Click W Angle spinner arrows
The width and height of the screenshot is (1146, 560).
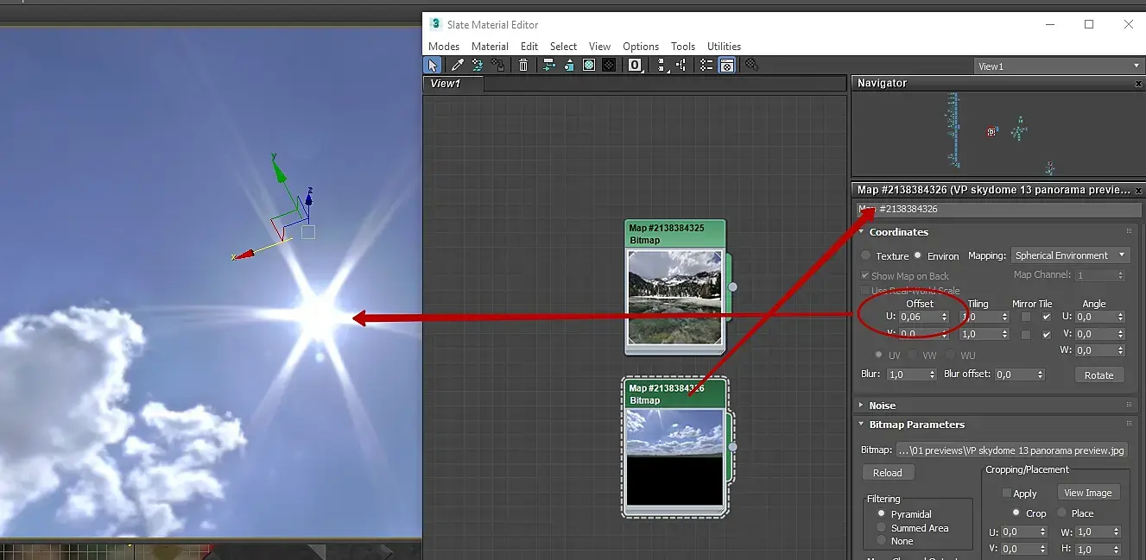tap(1121, 350)
